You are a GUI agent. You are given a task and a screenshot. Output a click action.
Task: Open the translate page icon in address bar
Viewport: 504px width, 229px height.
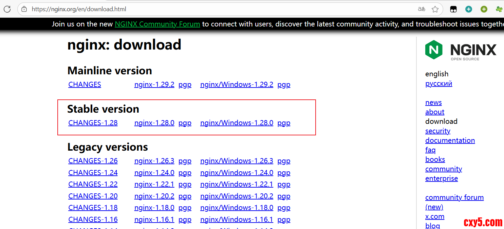(422, 9)
